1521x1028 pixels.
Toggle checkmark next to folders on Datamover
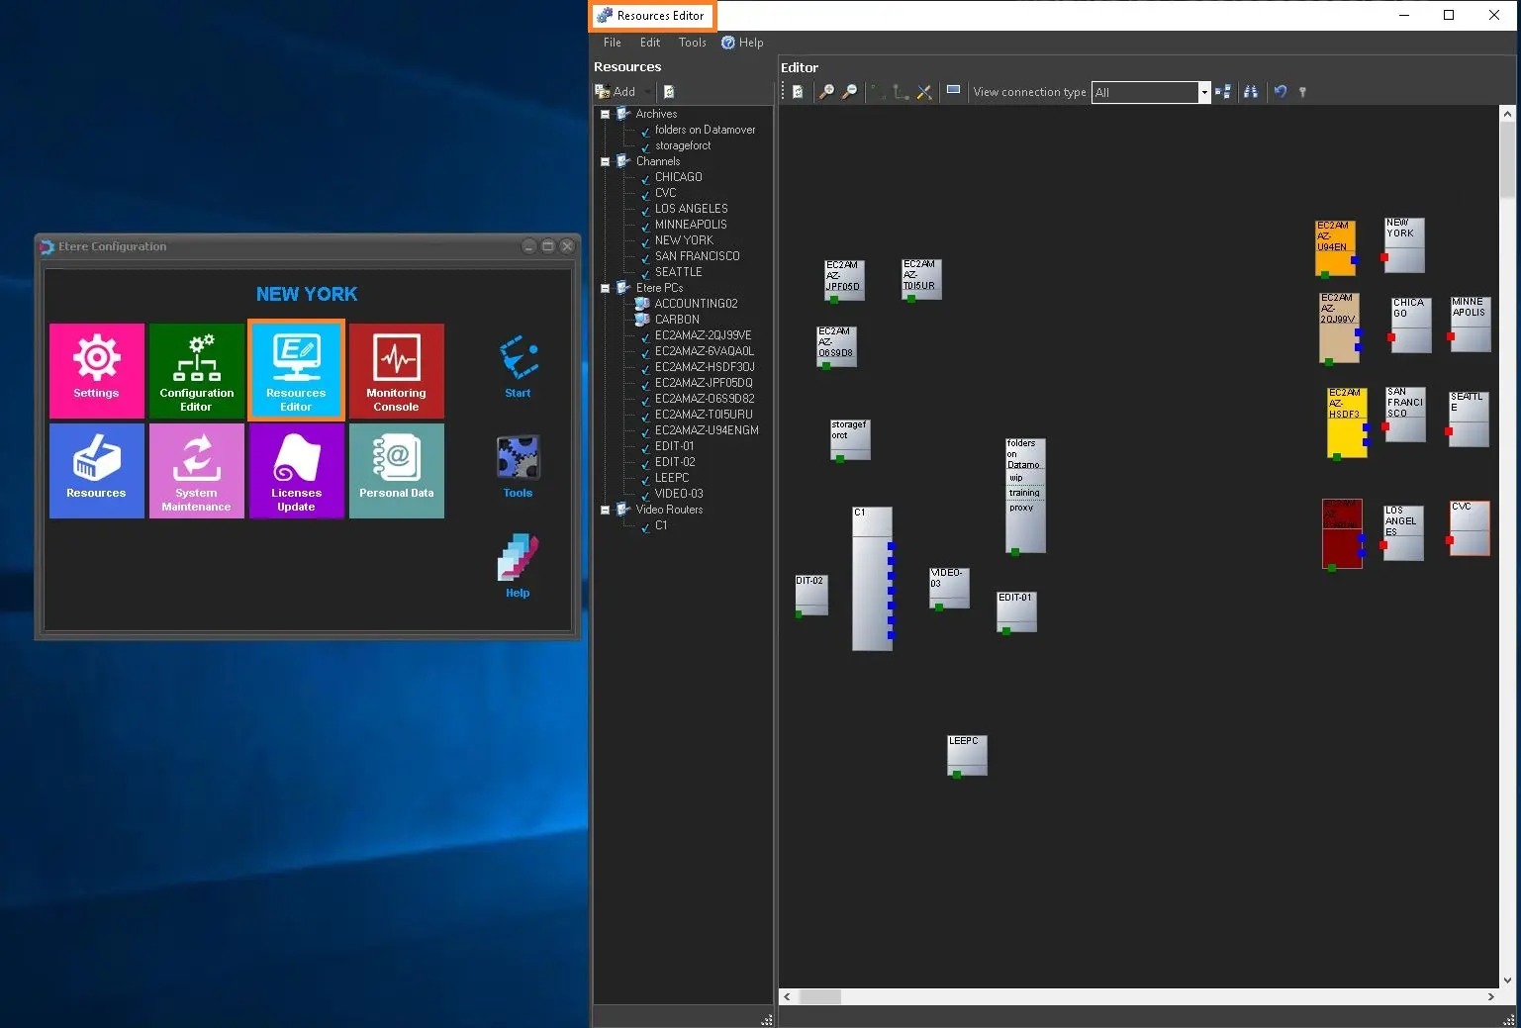point(645,132)
